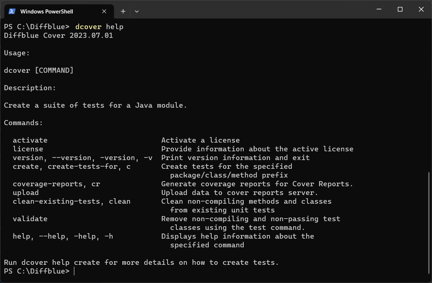
Task: Click the 'coverage-reports, cr' command entry
Action: [56, 184]
